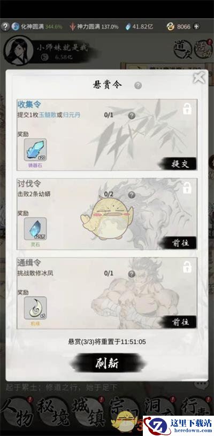Image resolution: width=214 pixels, height=436 pixels.
Task: Add currency with the plus button
Action: 196,27
